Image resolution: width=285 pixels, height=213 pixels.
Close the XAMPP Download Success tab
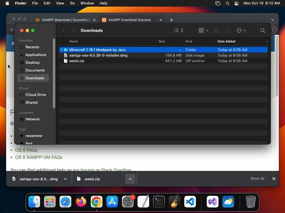(x=161, y=20)
